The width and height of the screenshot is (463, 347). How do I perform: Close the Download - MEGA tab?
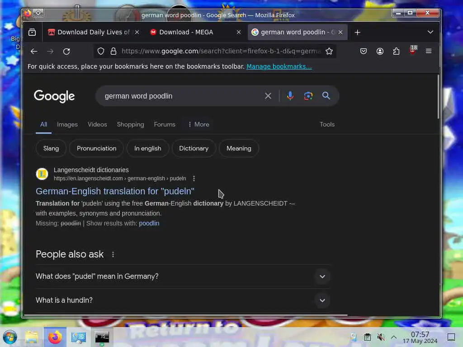coord(239,32)
